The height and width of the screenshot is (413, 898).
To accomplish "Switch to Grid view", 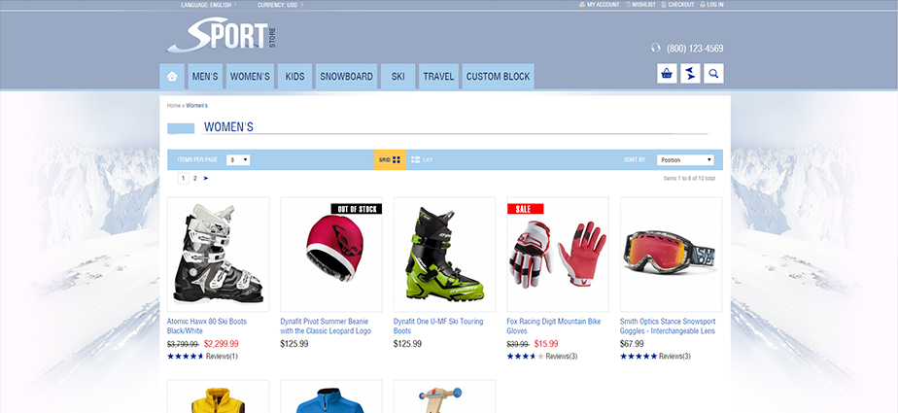I will (390, 159).
